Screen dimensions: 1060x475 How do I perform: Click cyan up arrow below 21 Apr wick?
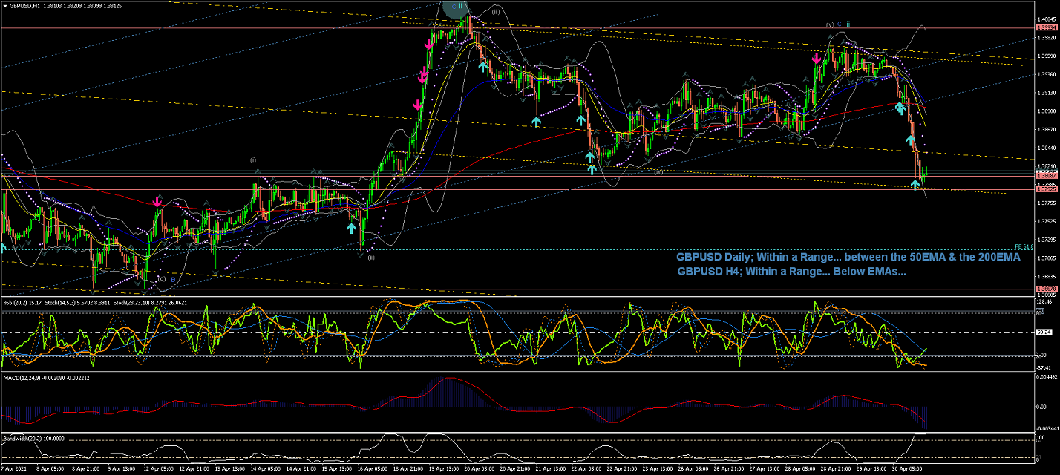536,120
